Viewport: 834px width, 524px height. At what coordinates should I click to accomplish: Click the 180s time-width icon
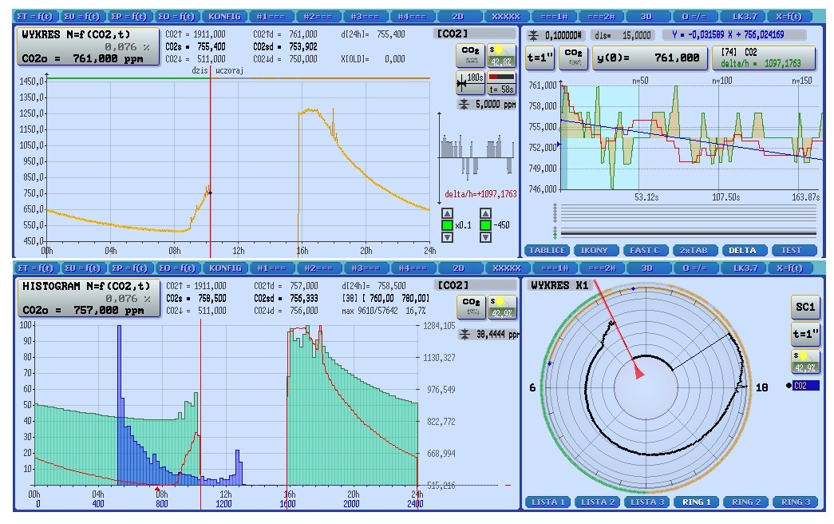tap(469, 82)
